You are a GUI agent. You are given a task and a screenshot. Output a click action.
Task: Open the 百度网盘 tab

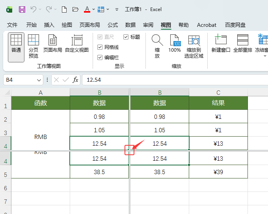click(235, 25)
